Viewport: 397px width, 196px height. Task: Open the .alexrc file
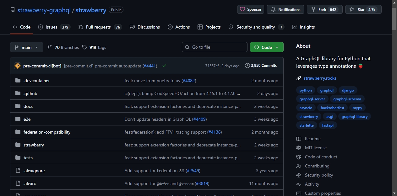click(30, 183)
